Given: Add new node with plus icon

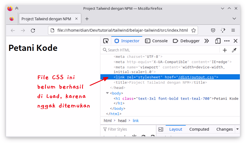Looking at the screenshot, I should tap(225, 50).
